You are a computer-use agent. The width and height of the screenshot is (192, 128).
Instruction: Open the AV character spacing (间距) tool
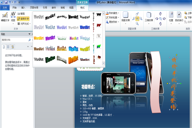click(13, 17)
